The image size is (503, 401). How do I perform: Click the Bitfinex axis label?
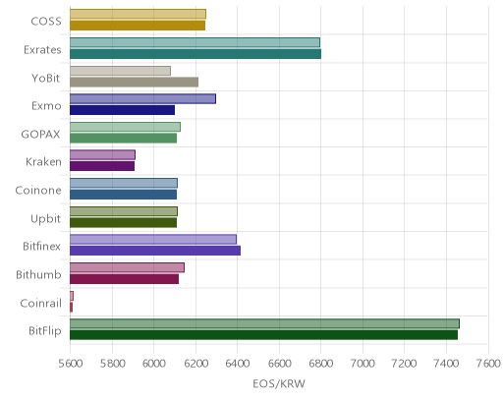[x=41, y=247]
